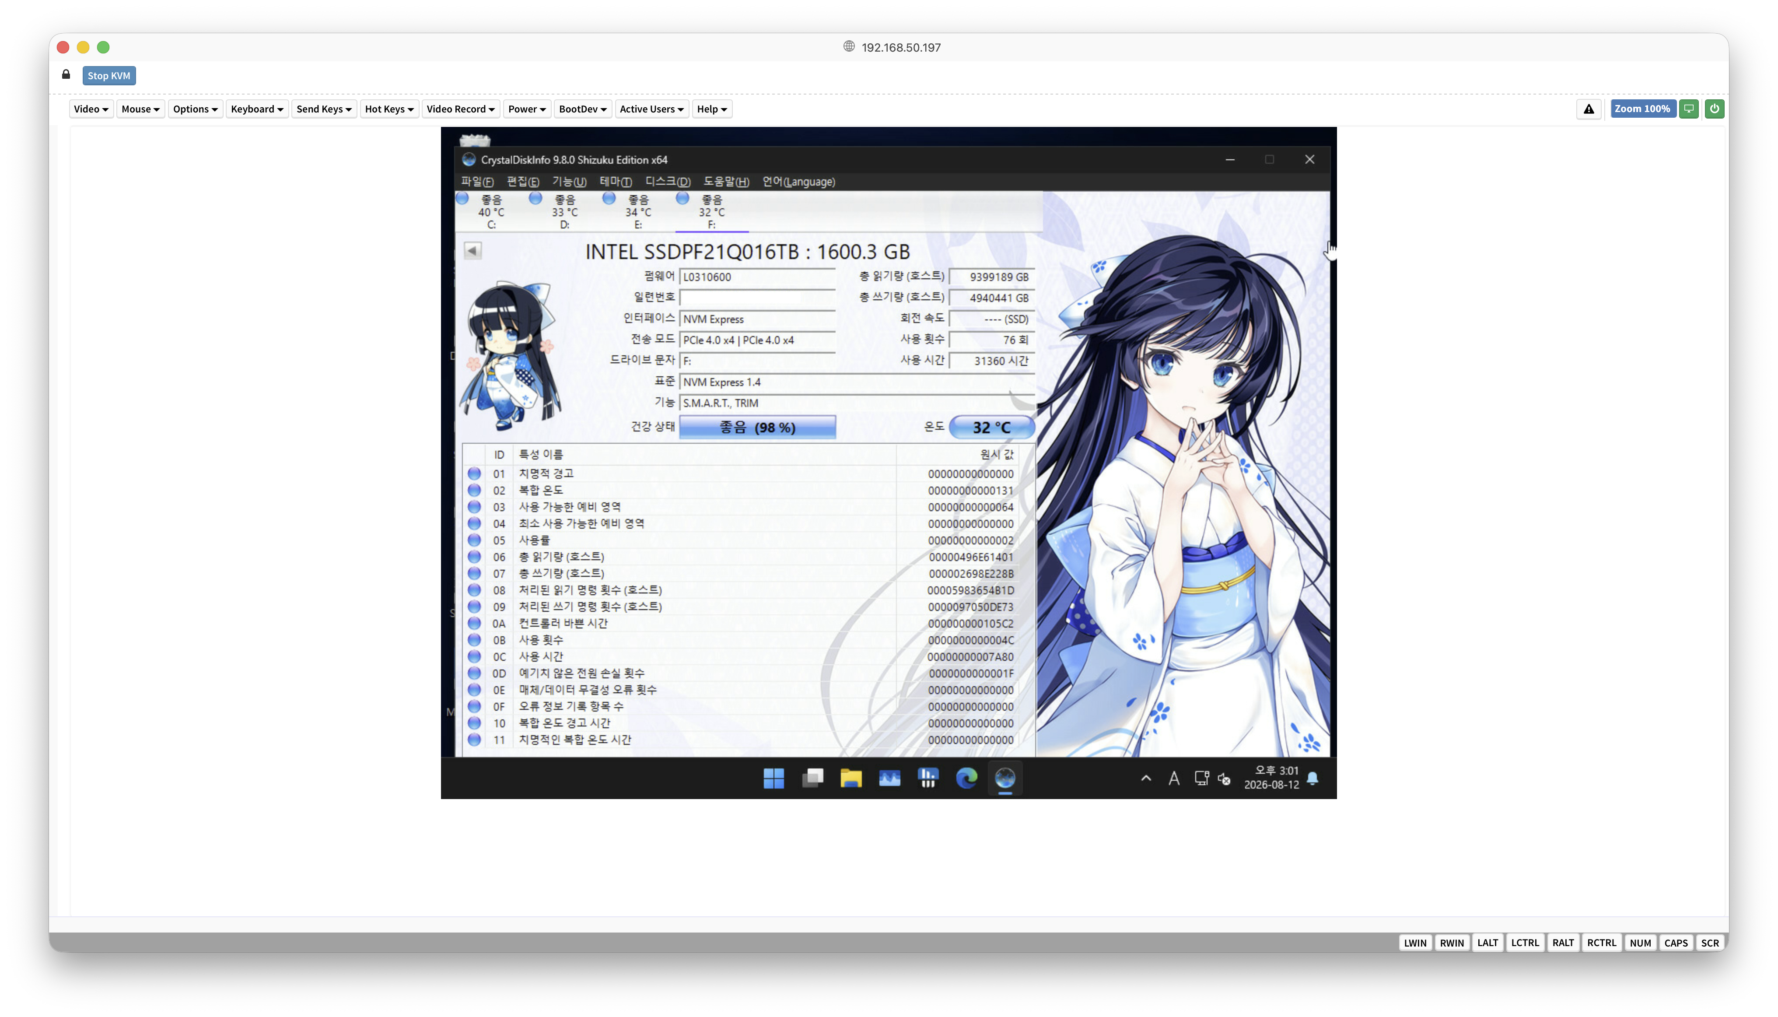Click the empty serial number field
The image size is (1778, 1017).
pyautogui.click(x=757, y=298)
